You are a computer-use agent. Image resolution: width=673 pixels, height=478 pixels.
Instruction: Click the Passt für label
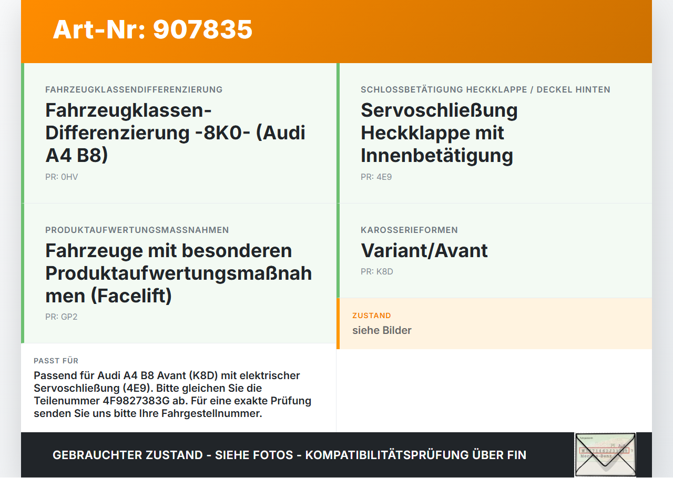point(56,361)
